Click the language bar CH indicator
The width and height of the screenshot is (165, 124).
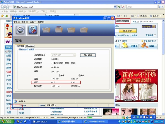[x=134, y=117]
